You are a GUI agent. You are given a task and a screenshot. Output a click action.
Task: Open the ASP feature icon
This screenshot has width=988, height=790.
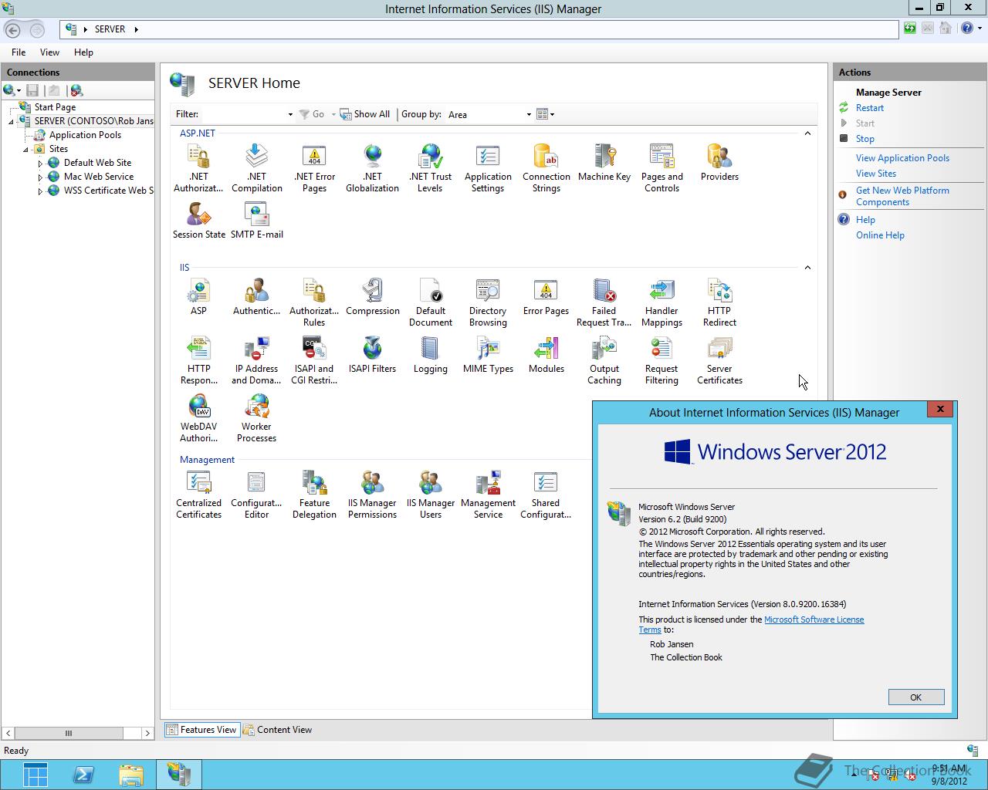(x=198, y=297)
